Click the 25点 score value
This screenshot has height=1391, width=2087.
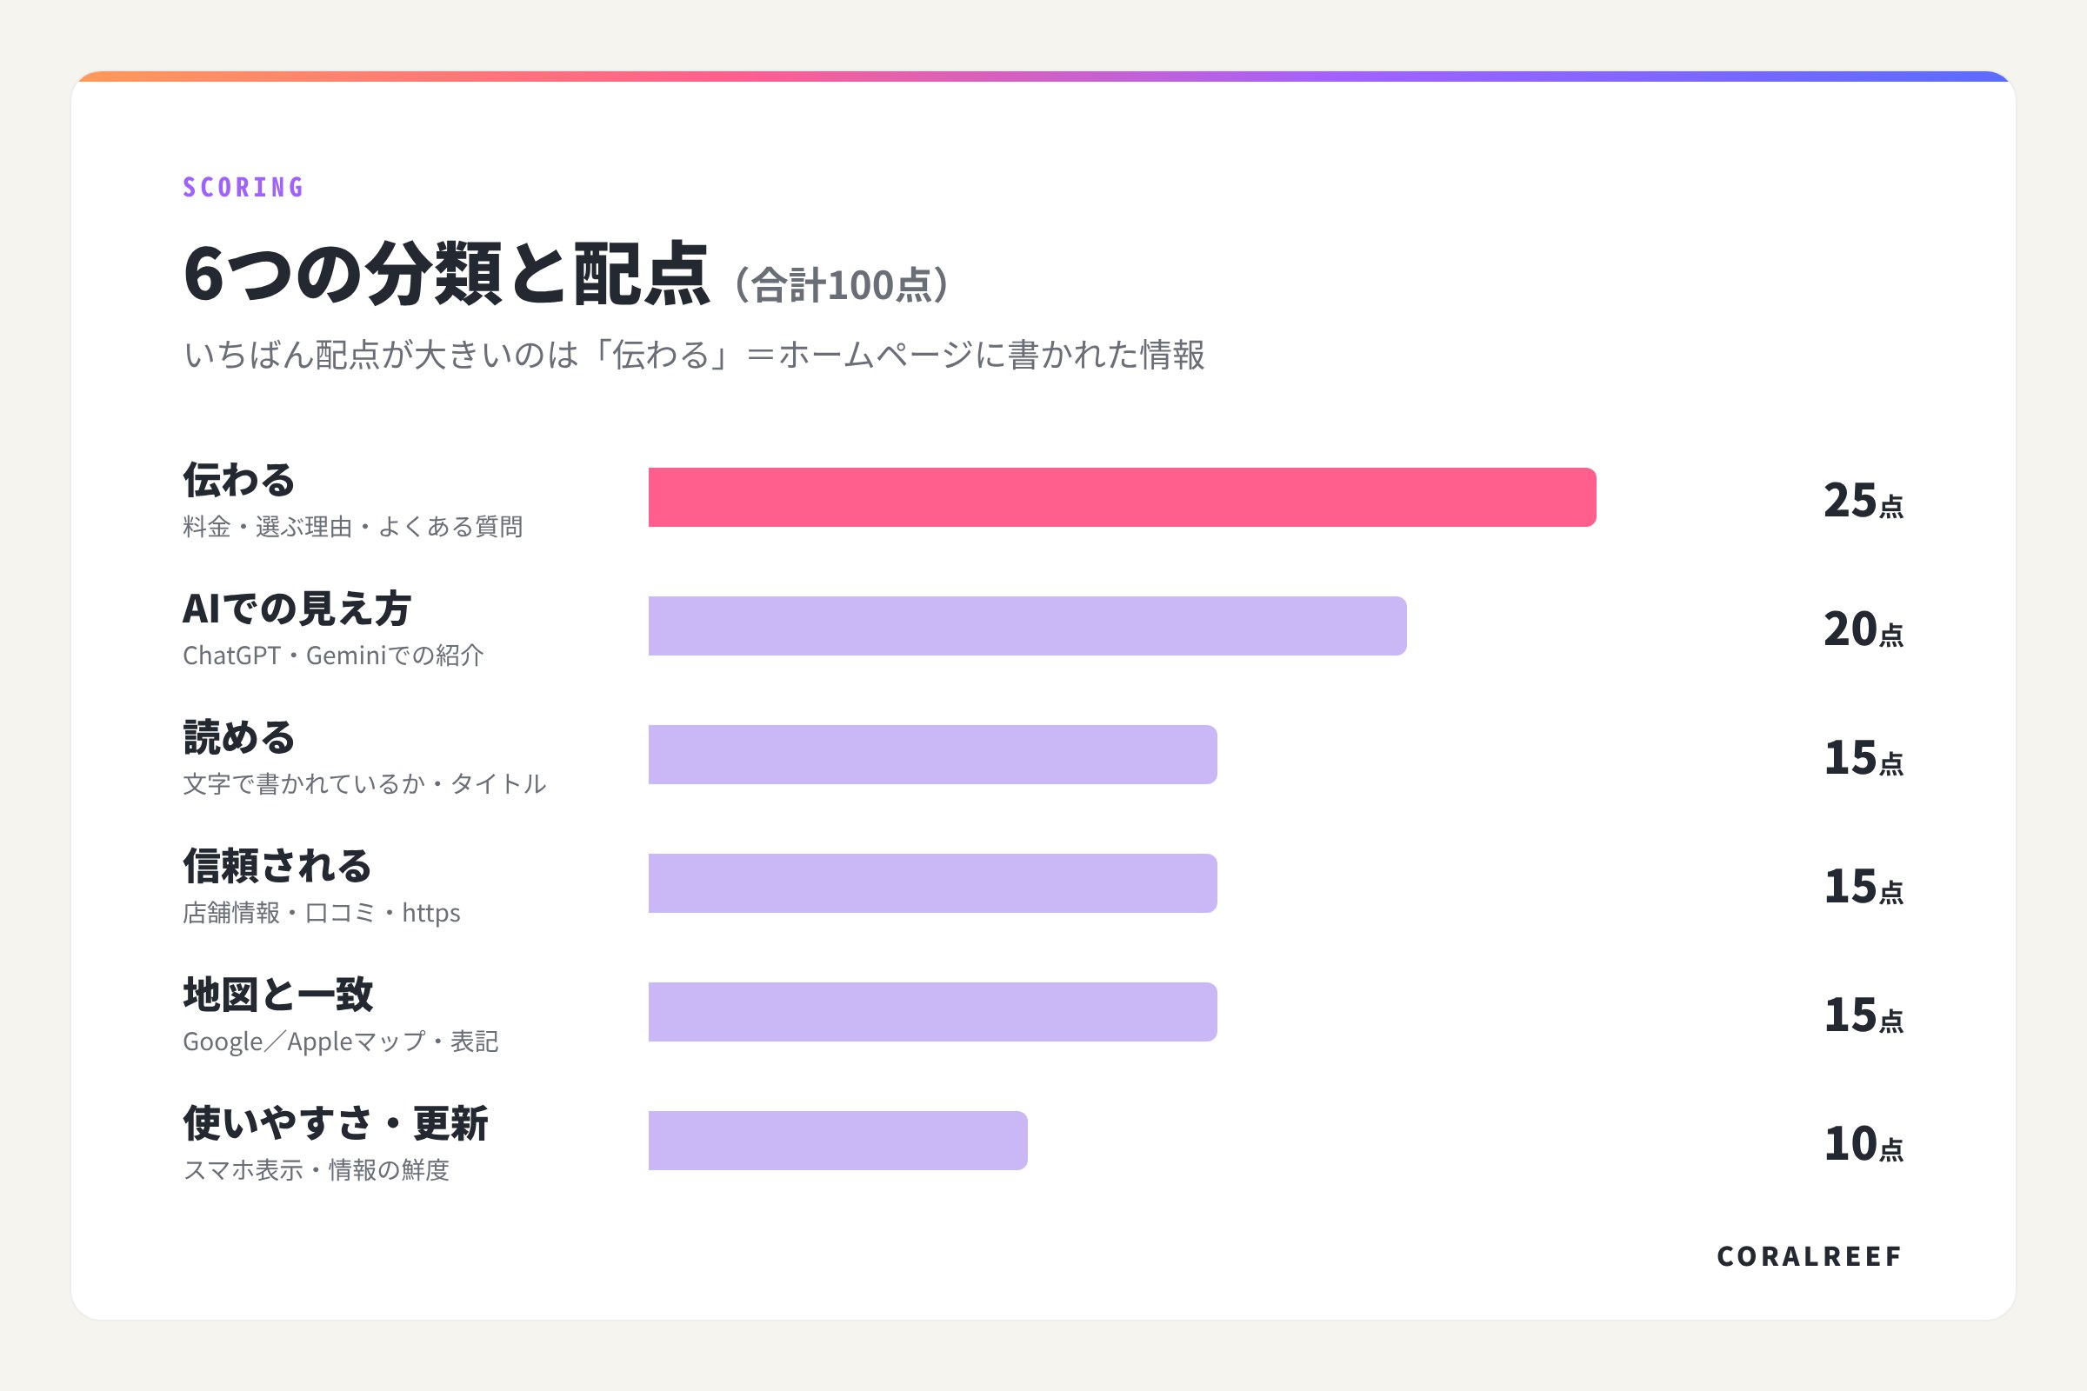tap(1864, 501)
